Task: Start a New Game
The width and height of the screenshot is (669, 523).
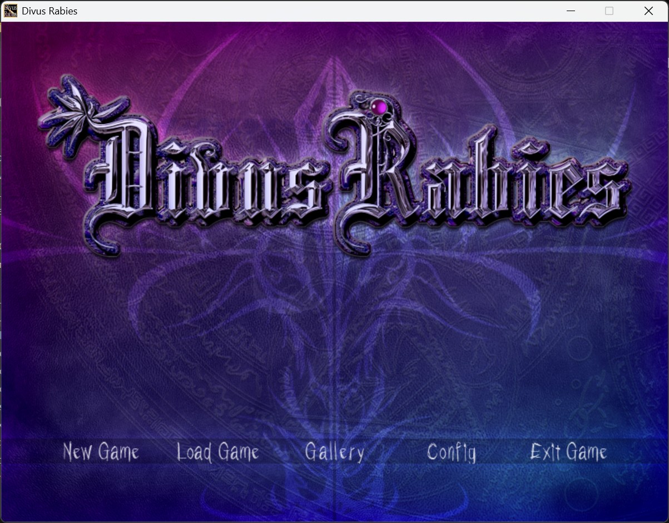Action: 101,452
